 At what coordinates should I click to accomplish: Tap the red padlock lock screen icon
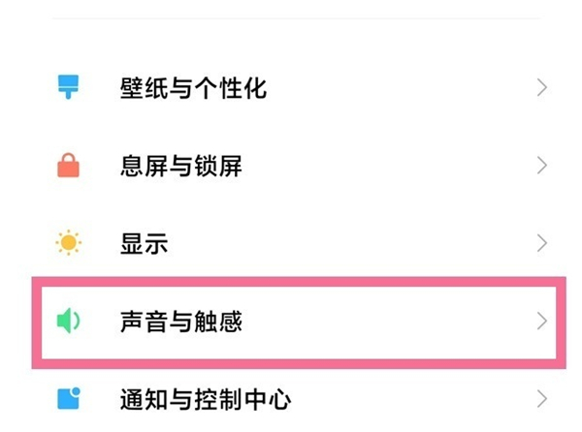pos(68,167)
